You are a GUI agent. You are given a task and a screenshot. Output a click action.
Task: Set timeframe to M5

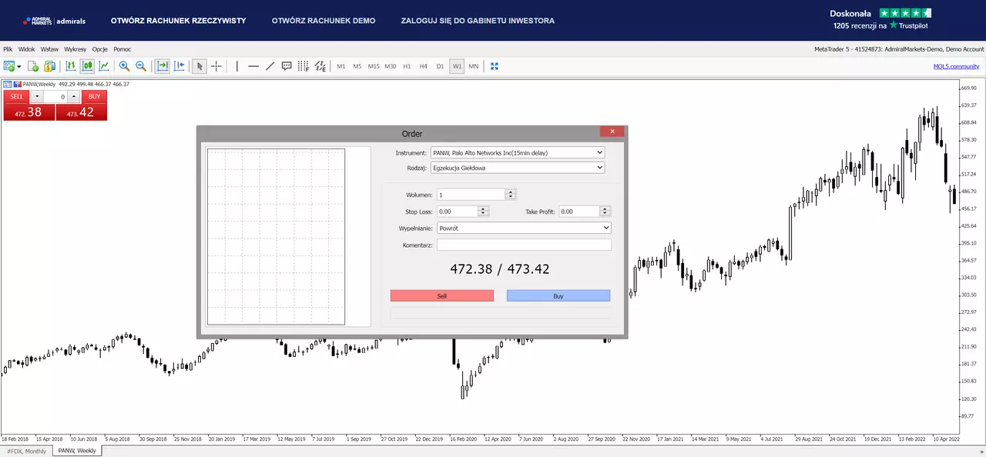tap(357, 66)
